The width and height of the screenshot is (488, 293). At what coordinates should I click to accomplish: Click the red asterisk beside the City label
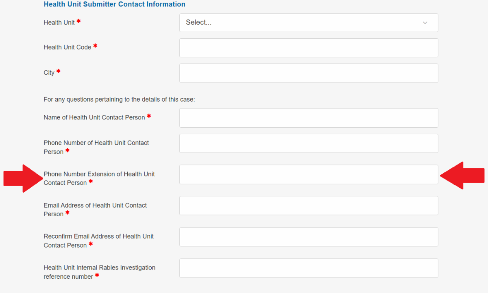tap(59, 72)
